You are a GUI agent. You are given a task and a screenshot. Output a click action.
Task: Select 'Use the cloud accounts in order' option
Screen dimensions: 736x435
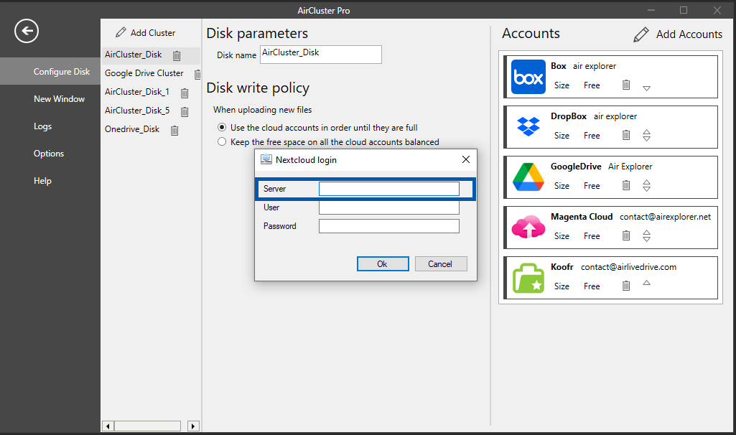pos(222,127)
